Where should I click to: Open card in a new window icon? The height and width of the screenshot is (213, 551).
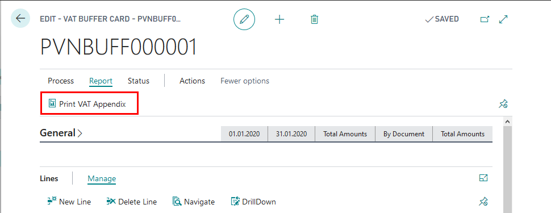[x=485, y=19]
